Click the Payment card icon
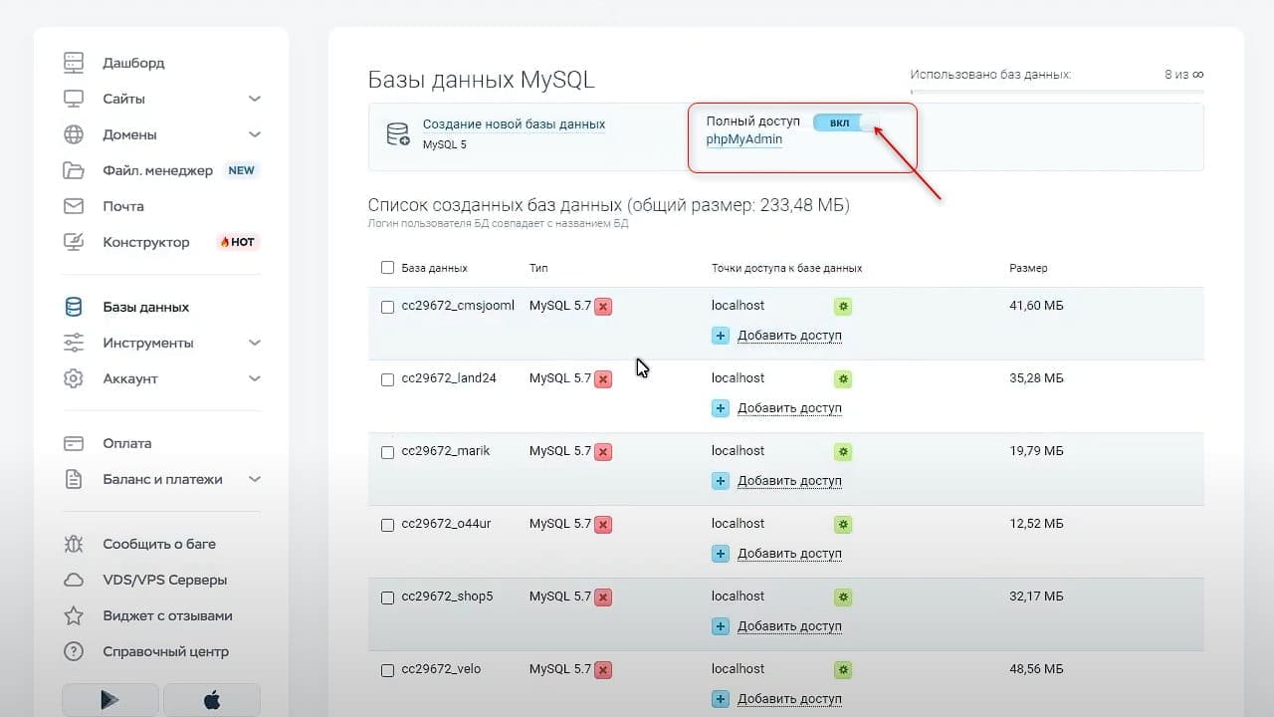Viewport: 1274px width, 717px height. [74, 443]
